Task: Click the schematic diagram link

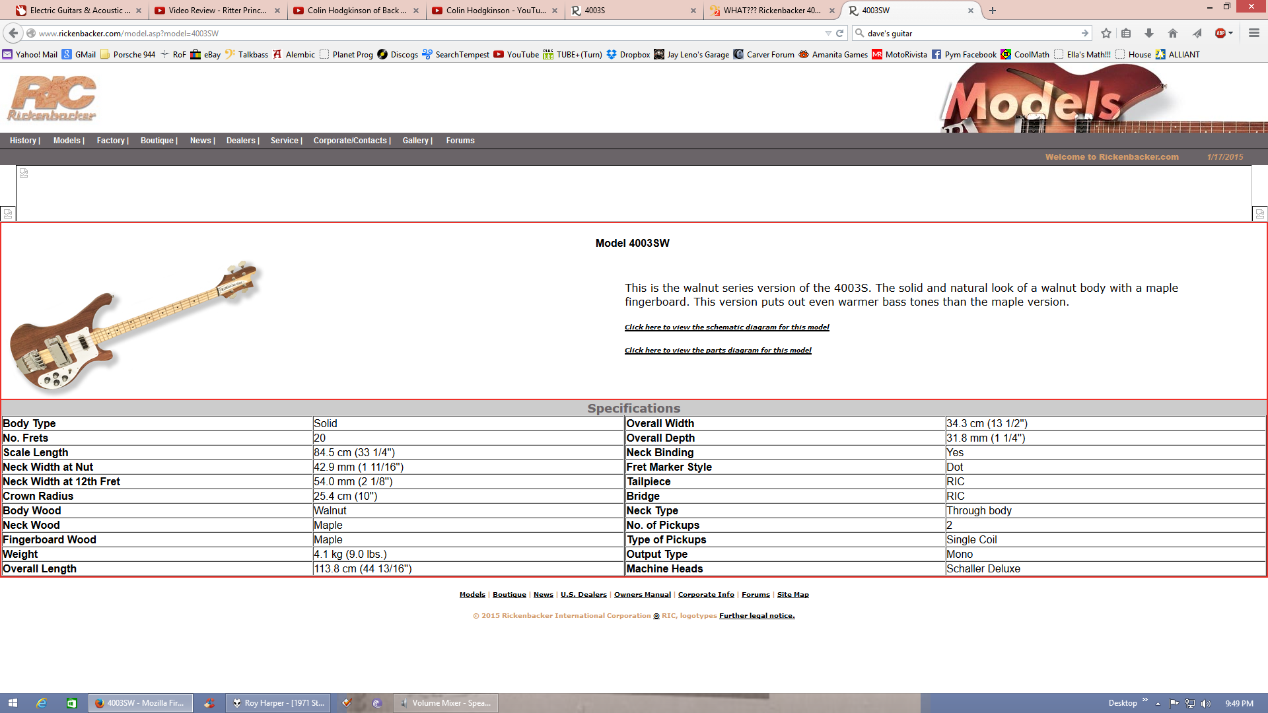Action: (727, 327)
